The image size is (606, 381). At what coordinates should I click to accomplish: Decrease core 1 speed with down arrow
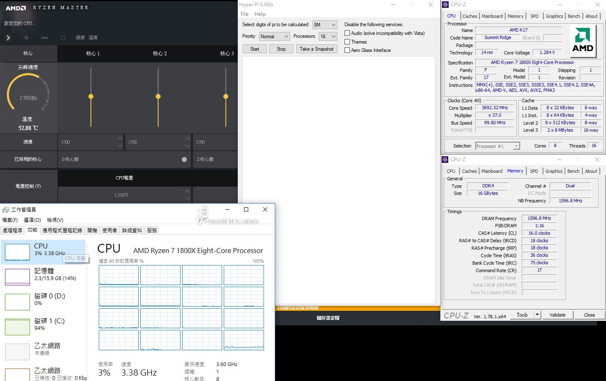click(120, 146)
